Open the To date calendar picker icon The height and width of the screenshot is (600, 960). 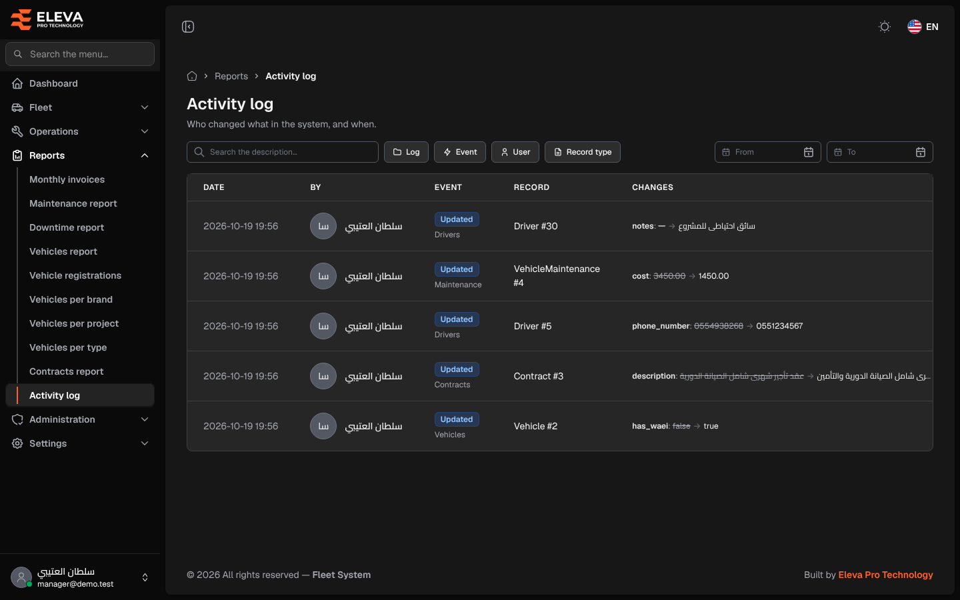click(x=921, y=152)
